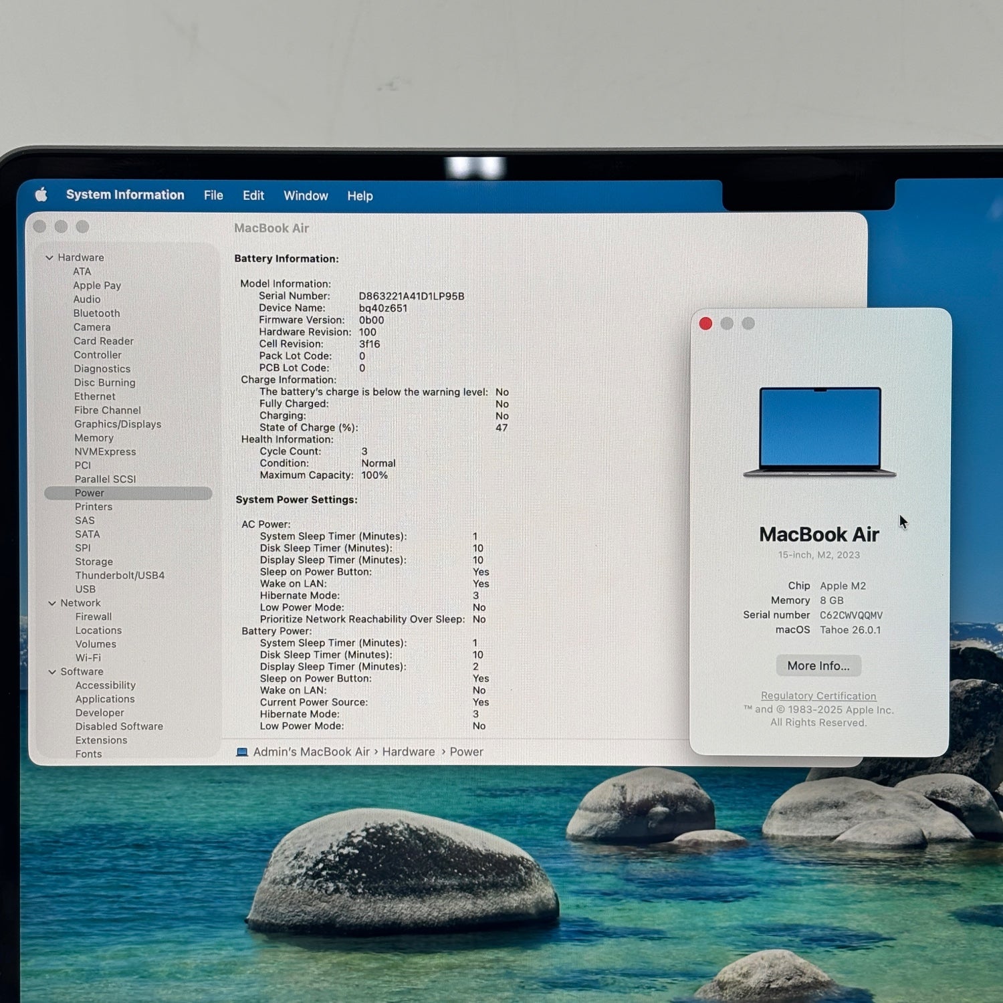This screenshot has width=1003, height=1003.
Task: Select Graphics/Displays in Hardware list
Action: coord(118,425)
